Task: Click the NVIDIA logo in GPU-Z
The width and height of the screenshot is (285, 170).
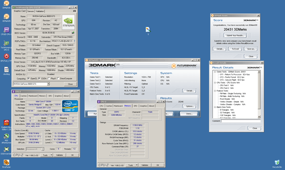Action: pos(68,22)
